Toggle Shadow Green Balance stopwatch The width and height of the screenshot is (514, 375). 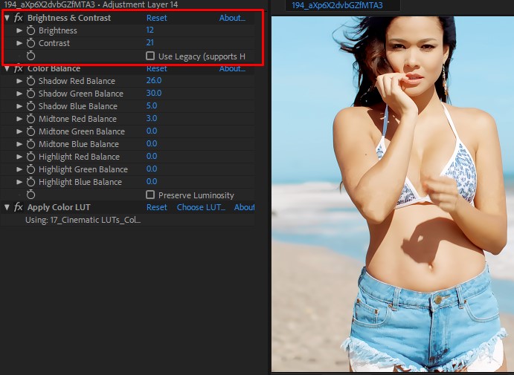coord(30,94)
